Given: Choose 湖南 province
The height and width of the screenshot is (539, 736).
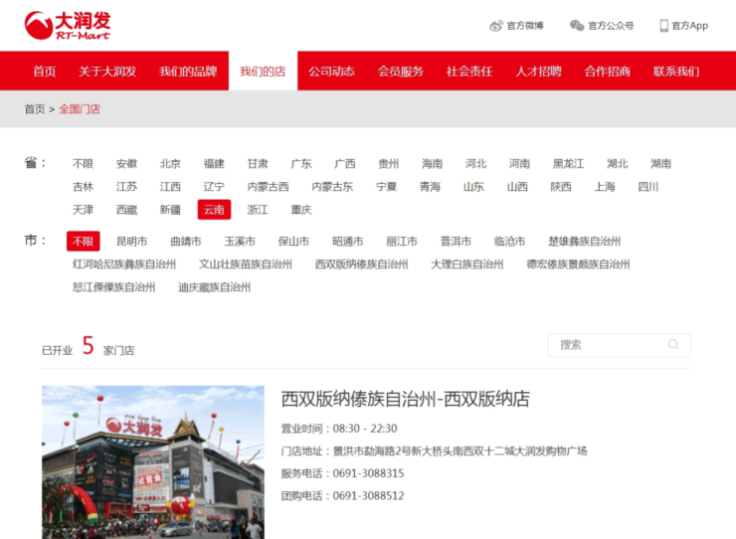Looking at the screenshot, I should tap(660, 164).
